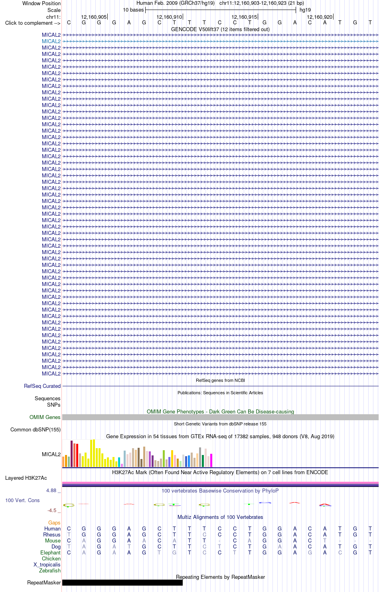This screenshot has width=379, height=592.
Task: Click the 'Layered H3K27Ac' track label
Action: pos(26,478)
